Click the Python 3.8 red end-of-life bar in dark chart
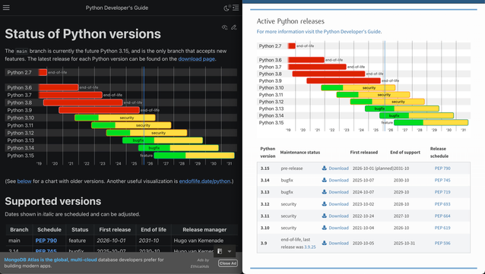485x274 pixels. (83, 102)
